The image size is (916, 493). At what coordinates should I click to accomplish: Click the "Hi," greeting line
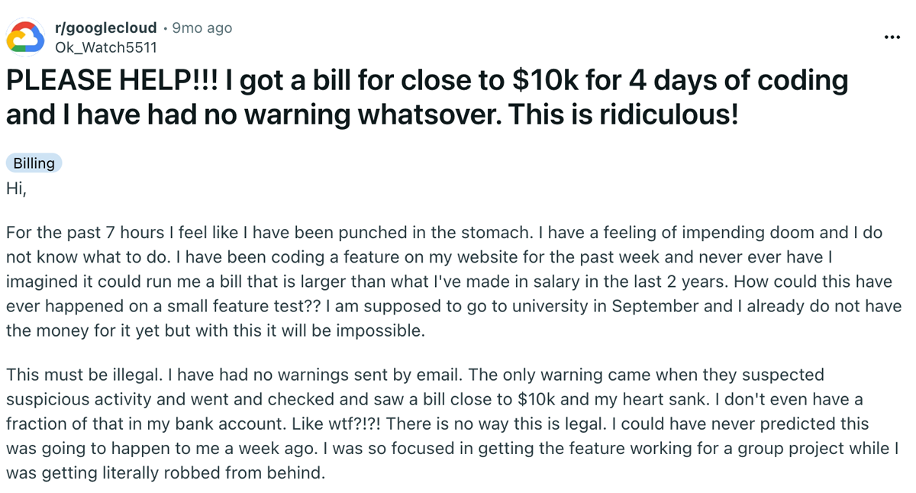[x=16, y=188]
